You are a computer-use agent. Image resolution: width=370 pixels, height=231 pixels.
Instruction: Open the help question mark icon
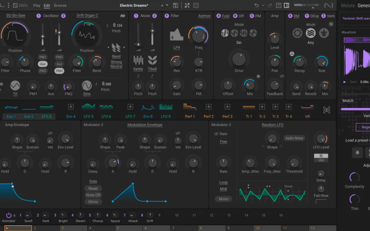click(x=278, y=5)
